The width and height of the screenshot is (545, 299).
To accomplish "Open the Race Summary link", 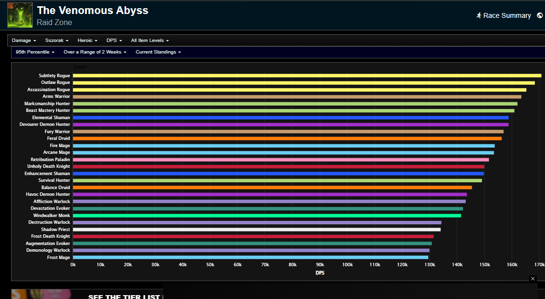I will click(x=507, y=15).
